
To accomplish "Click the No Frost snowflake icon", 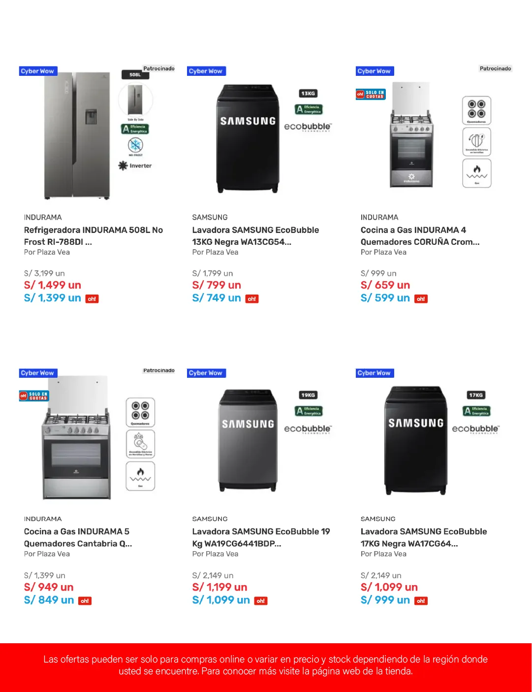I will tap(135, 146).
